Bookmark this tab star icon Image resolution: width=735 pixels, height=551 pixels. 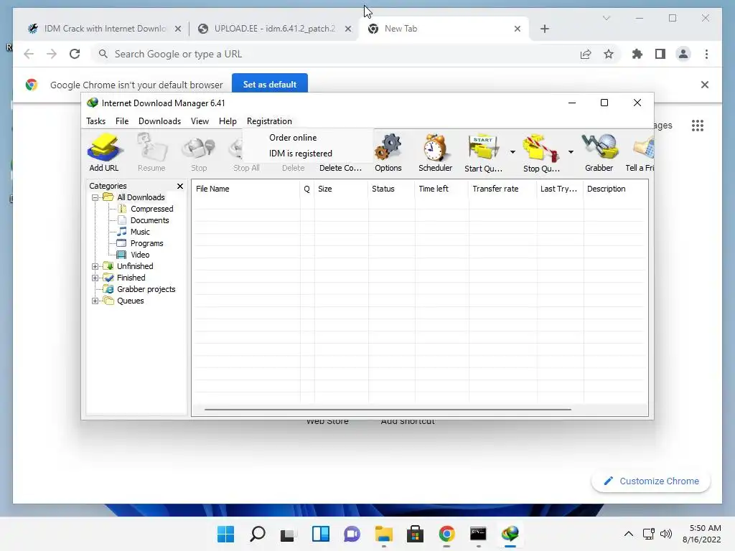point(609,55)
